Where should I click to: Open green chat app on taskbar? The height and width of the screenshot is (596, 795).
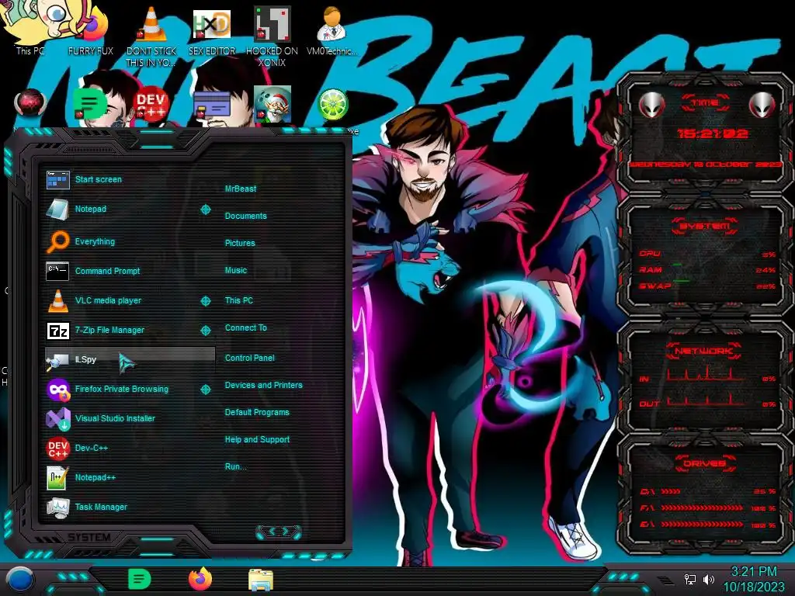click(140, 579)
